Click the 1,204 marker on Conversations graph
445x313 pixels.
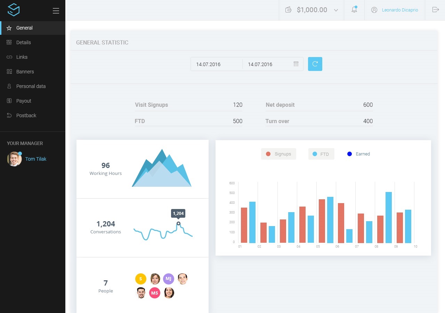178,223
